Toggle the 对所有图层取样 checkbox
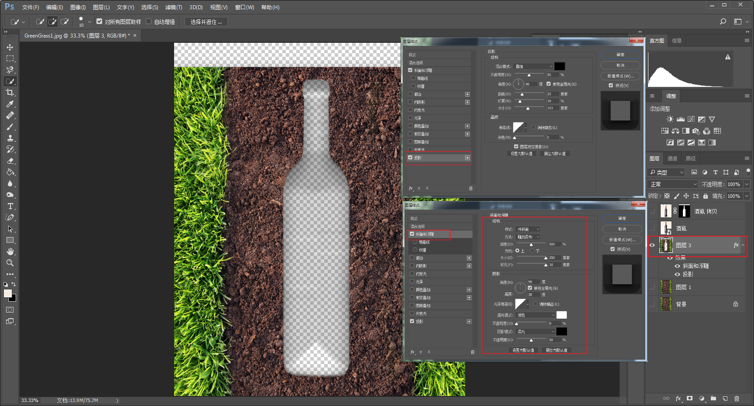Image resolution: width=754 pixels, height=406 pixels. click(99, 21)
